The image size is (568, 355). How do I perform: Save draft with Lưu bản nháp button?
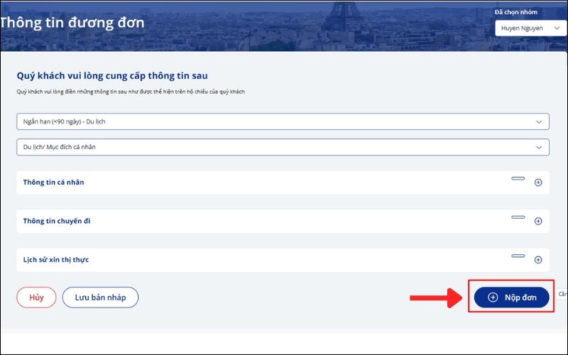click(100, 297)
